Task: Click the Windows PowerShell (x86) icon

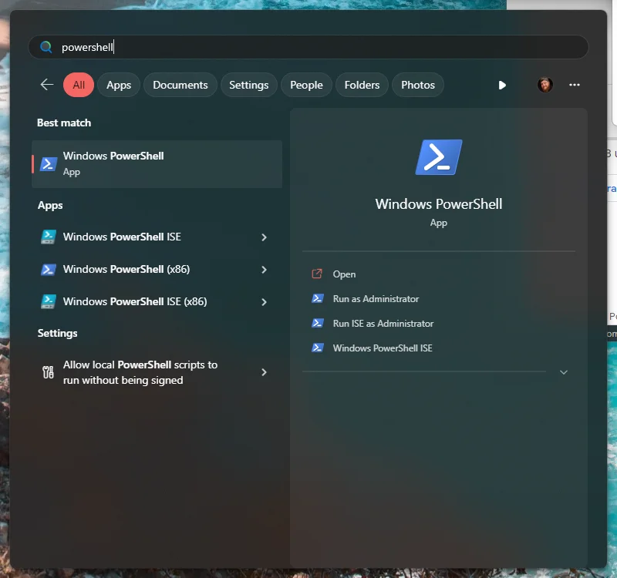Action: coord(49,269)
